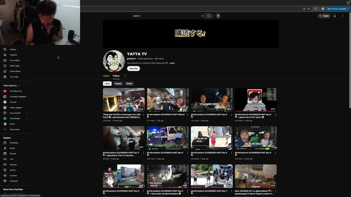Play the 'SHE'S COMING WITH US' video
This screenshot has width=351, height=197.
point(168,138)
